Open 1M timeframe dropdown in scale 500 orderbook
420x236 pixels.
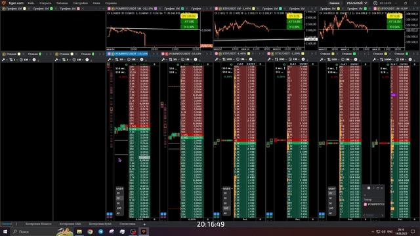[x=347, y=60]
